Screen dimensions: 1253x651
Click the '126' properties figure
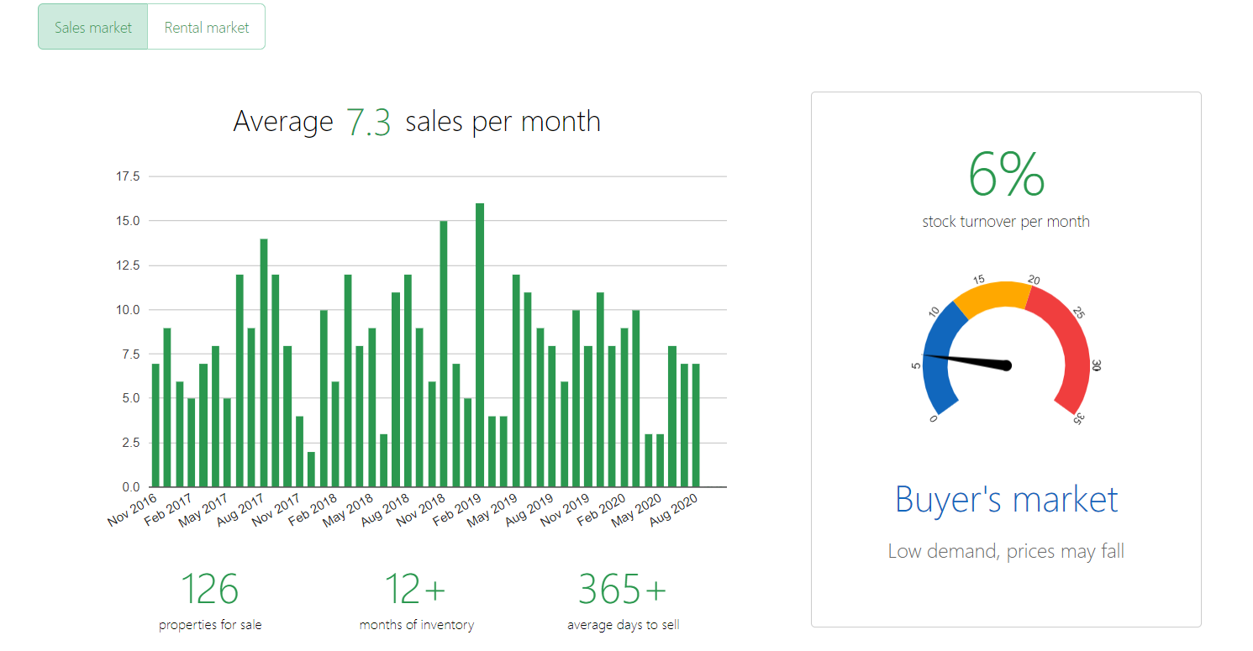click(x=210, y=589)
